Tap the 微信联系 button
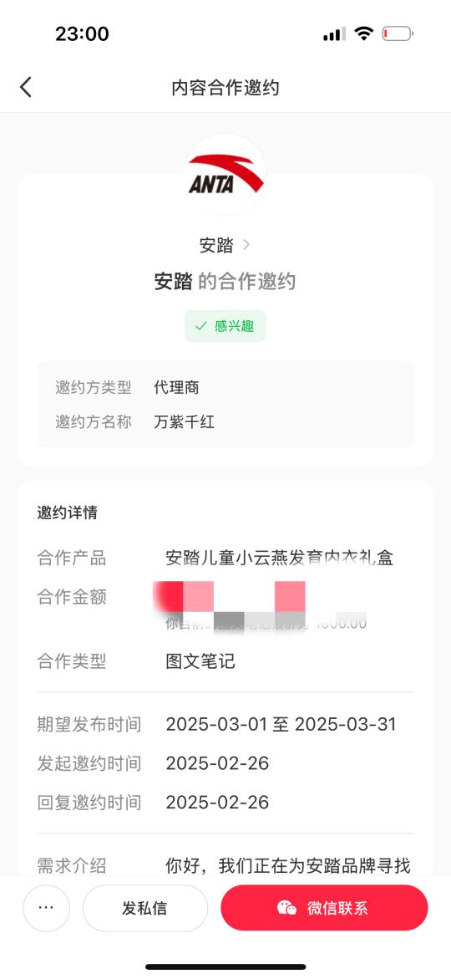 (x=324, y=908)
